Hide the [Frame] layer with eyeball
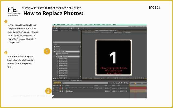The image size is (173, 108). pos(53,90)
